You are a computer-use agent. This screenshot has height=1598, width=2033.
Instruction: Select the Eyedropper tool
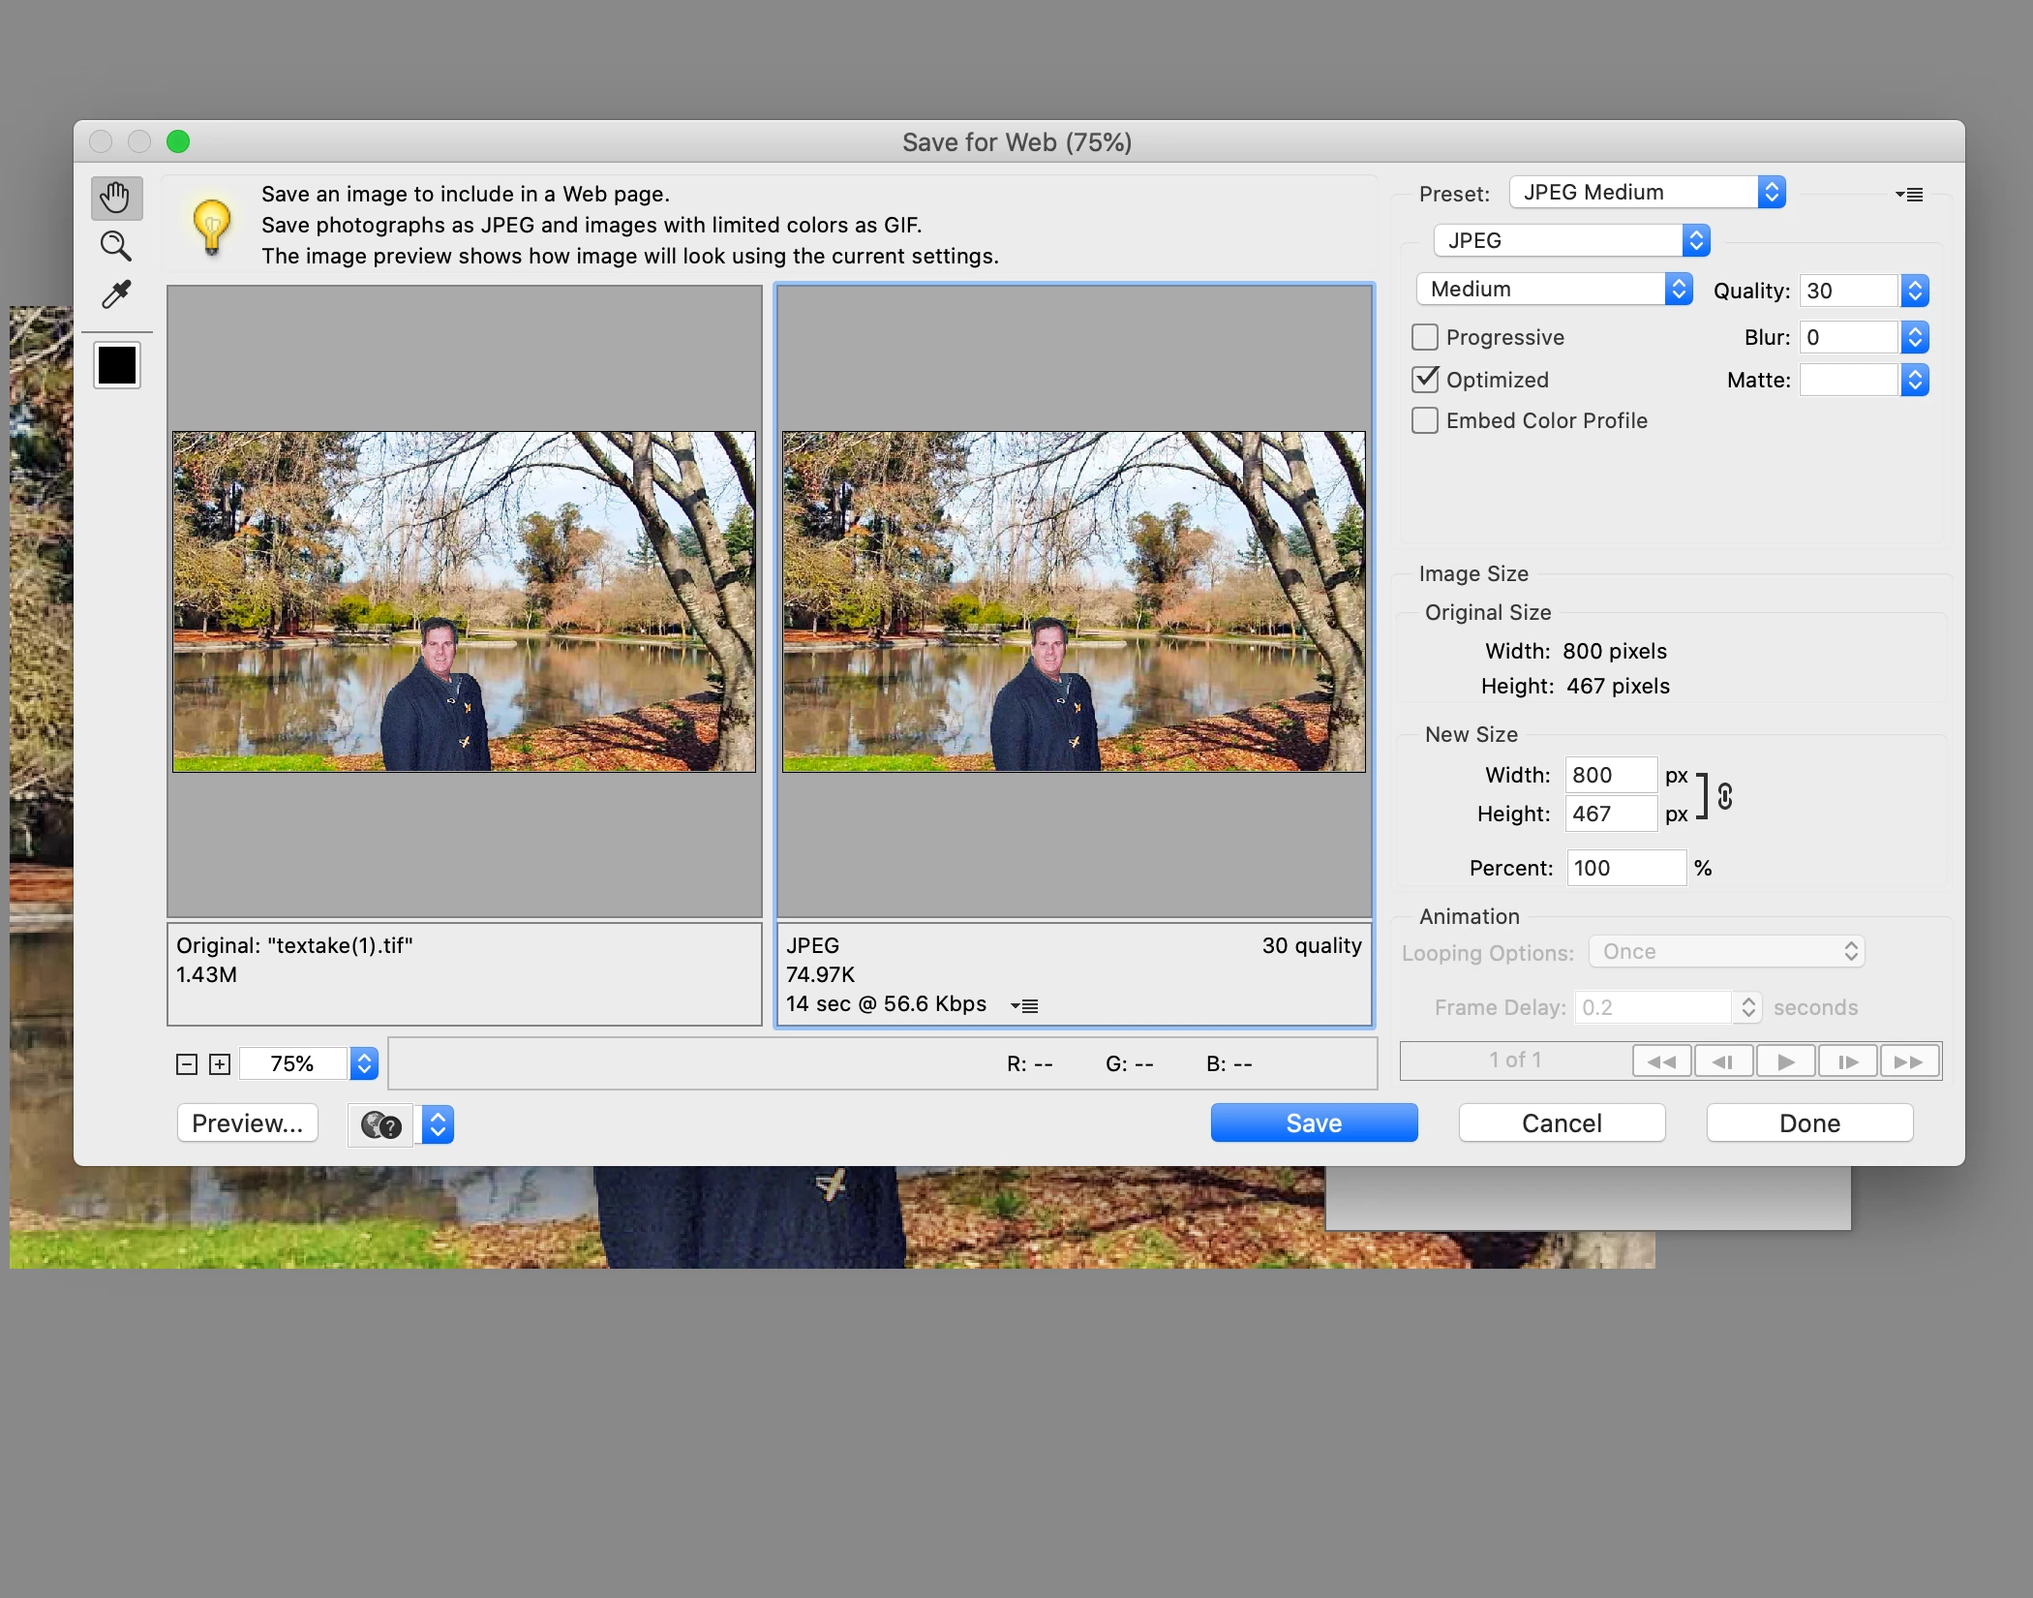(116, 294)
